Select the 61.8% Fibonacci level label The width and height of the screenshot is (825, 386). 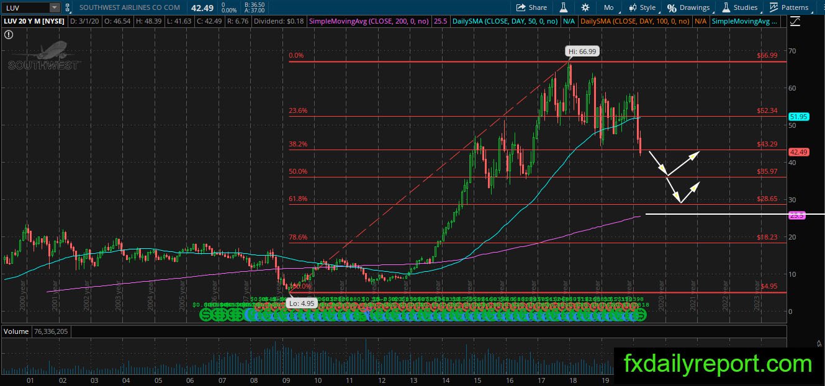(298, 199)
